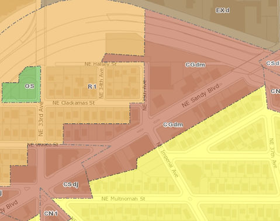
Task: Click the NE Sandy Blvd label near 35th Ave
Action: (201, 95)
